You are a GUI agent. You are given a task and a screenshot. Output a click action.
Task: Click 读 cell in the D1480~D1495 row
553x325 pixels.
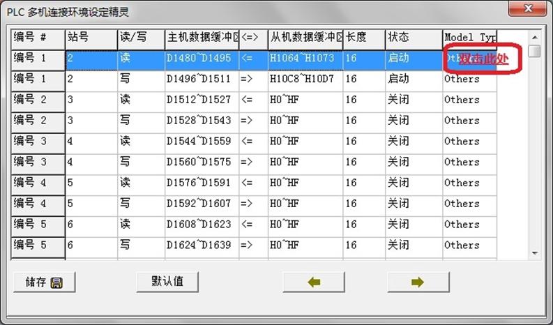coord(141,61)
